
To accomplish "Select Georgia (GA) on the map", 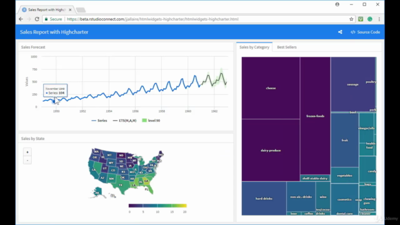I will click(x=146, y=181).
